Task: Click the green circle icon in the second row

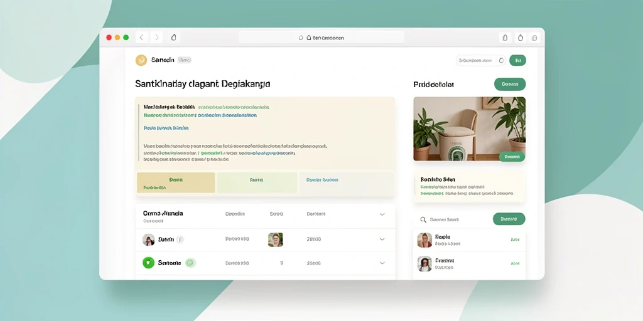Action: (148, 263)
